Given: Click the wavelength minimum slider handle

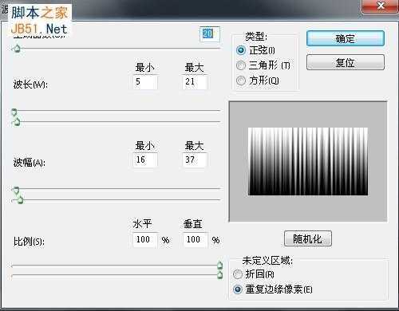Looking at the screenshot, I should coord(14,112).
